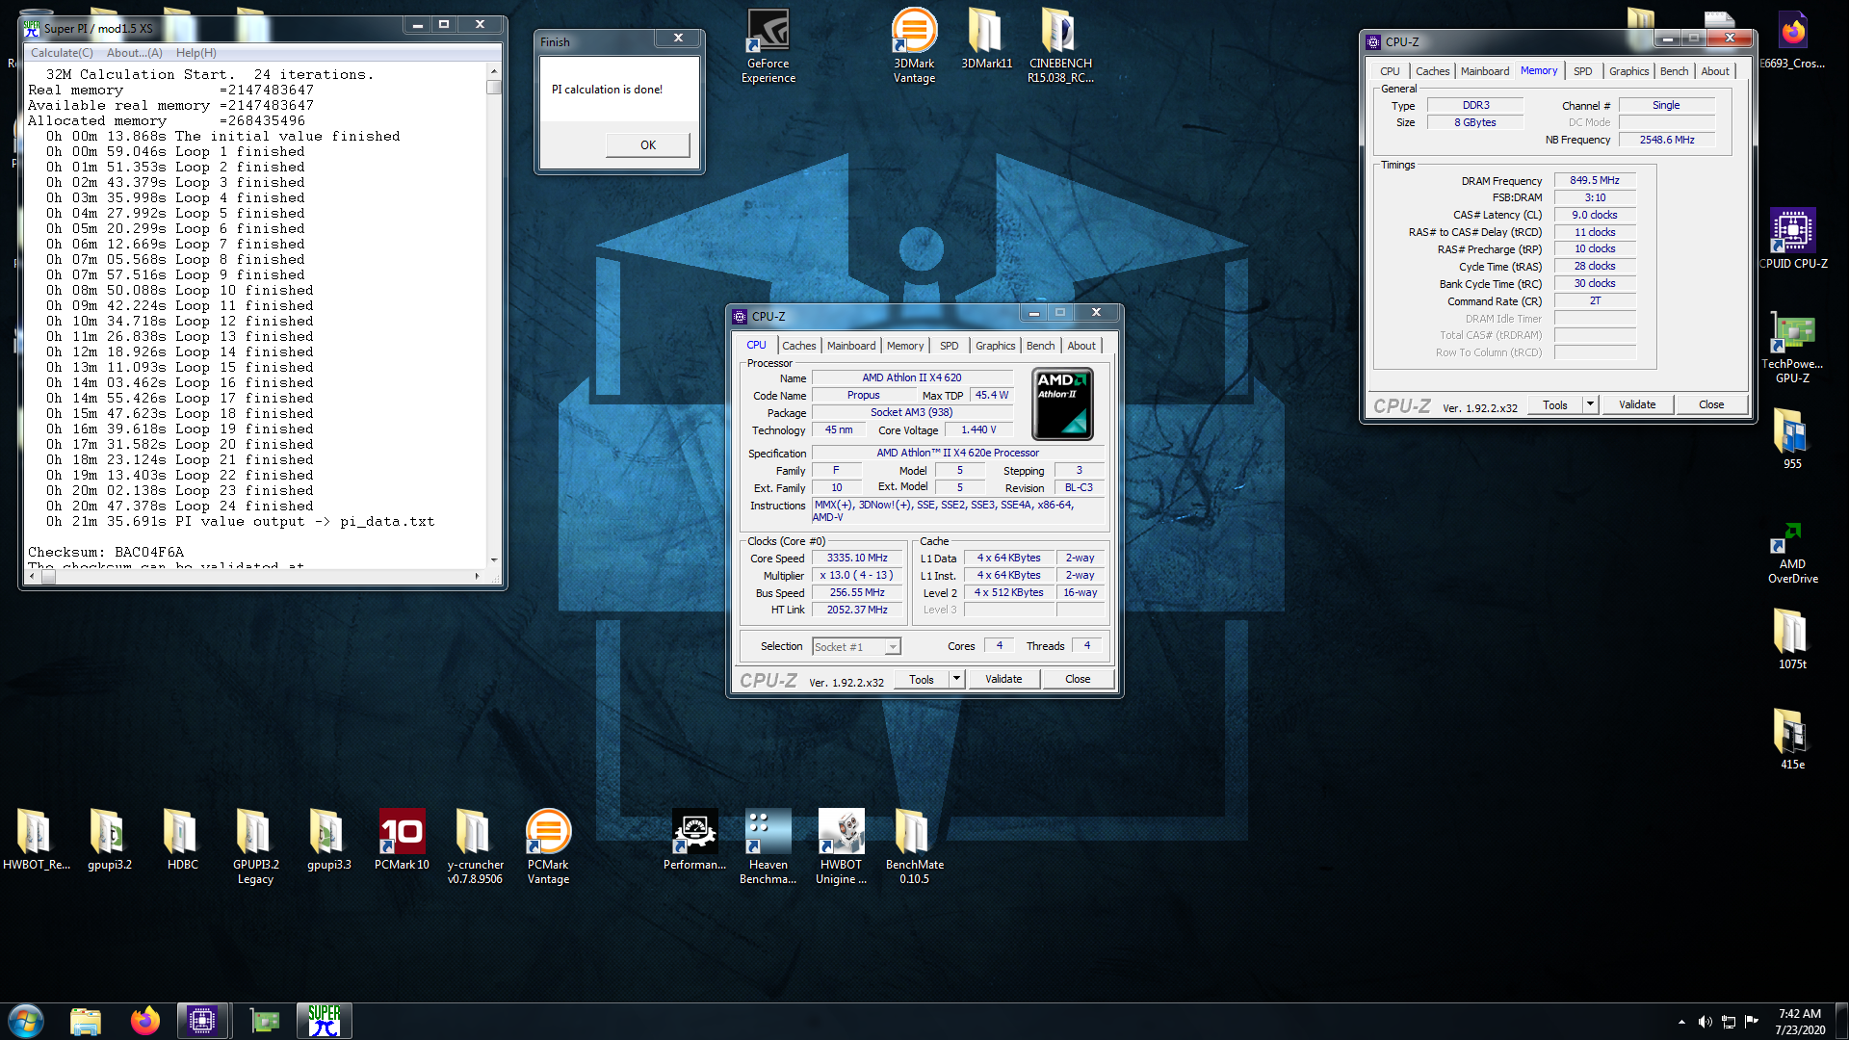Switch to Mainboard tab in center CPU-Z

coord(851,346)
